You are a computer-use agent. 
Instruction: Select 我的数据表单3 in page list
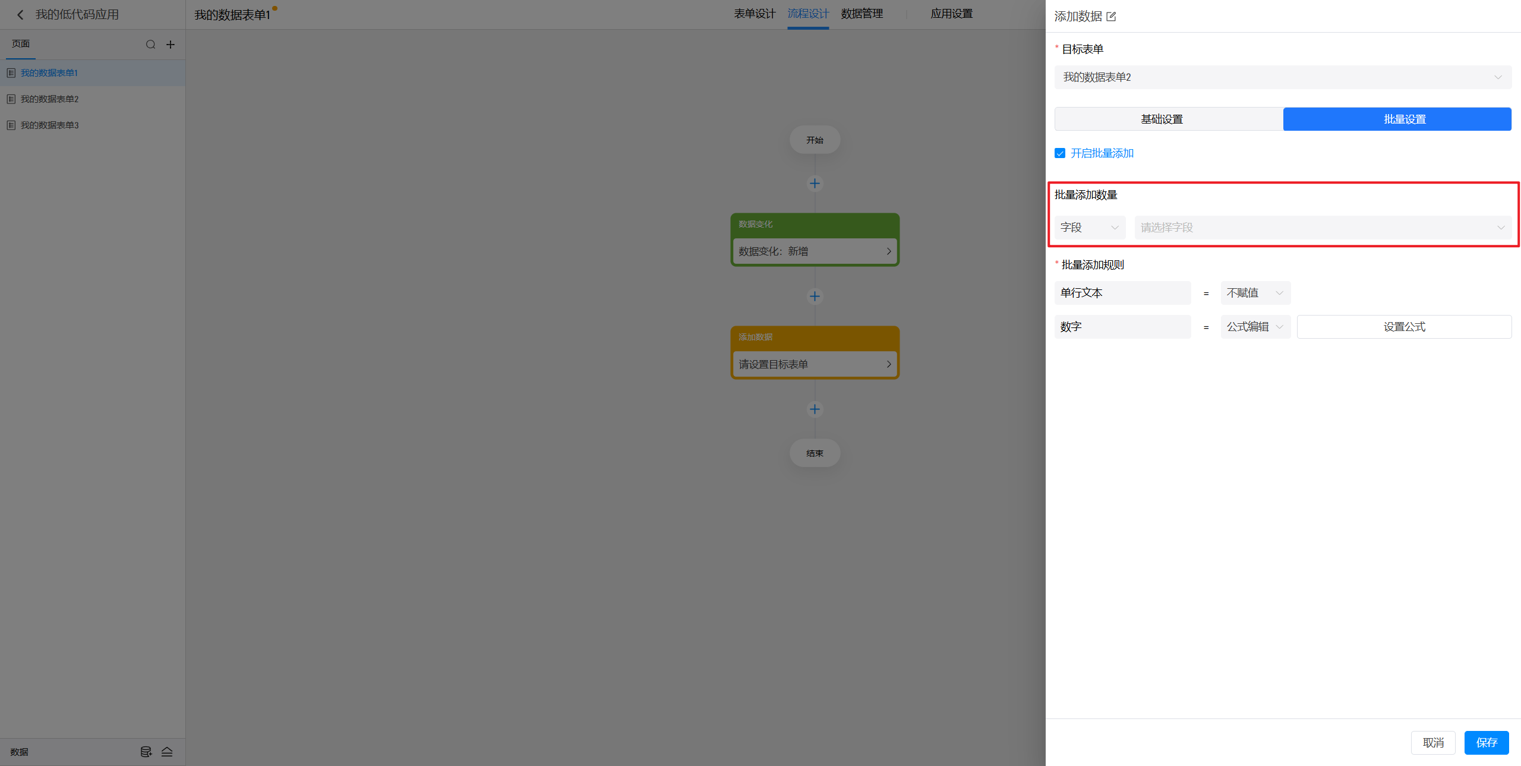coord(50,125)
